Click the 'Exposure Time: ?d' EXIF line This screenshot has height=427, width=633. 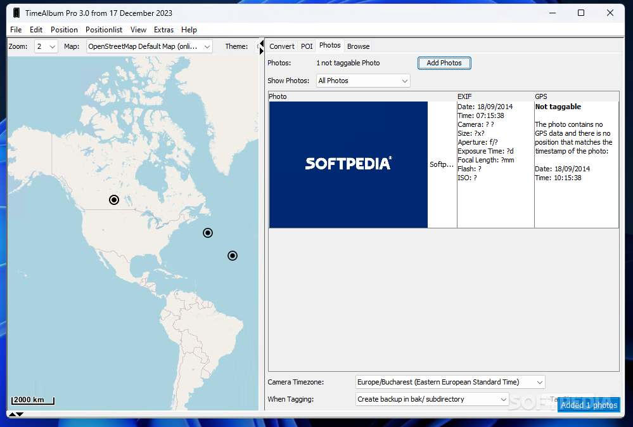(x=485, y=151)
